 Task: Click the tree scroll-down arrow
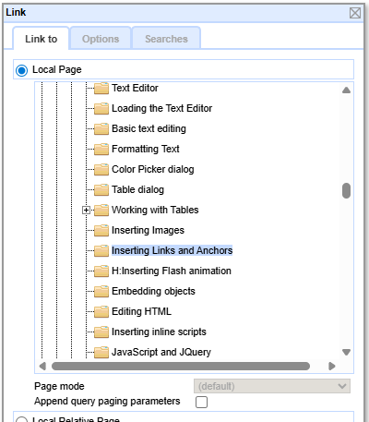(346, 352)
